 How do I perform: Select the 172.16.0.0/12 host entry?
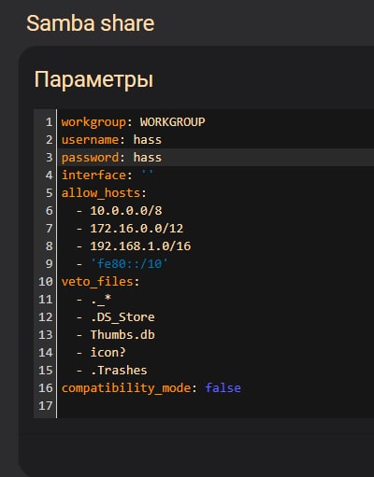coord(137,229)
